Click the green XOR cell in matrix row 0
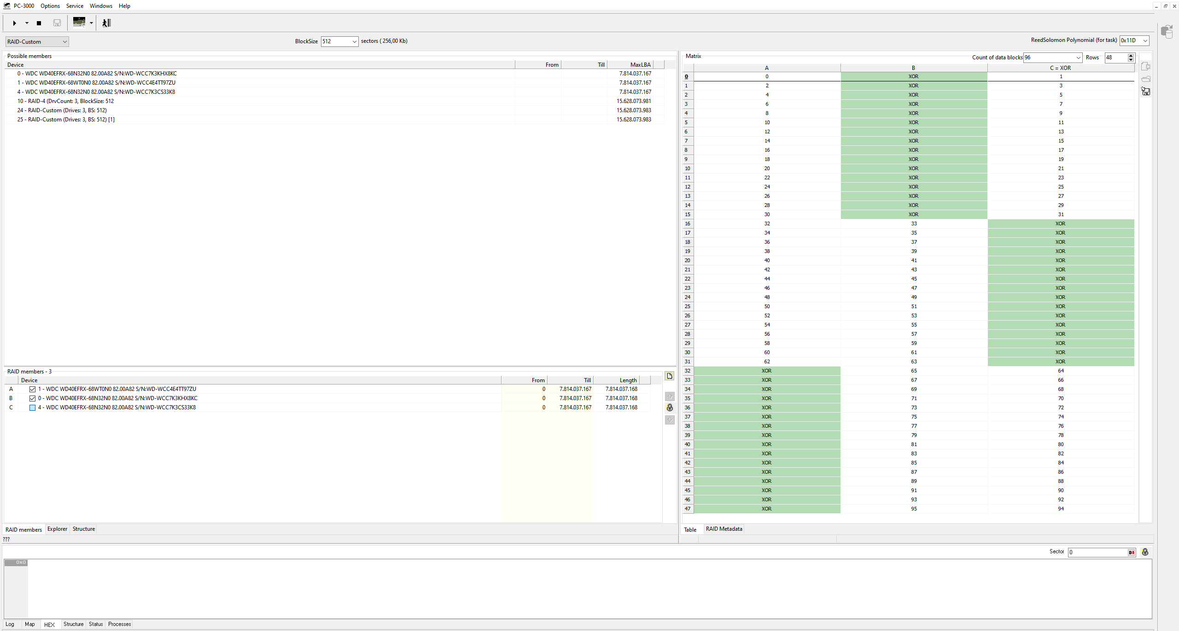The image size is (1179, 631). [914, 77]
